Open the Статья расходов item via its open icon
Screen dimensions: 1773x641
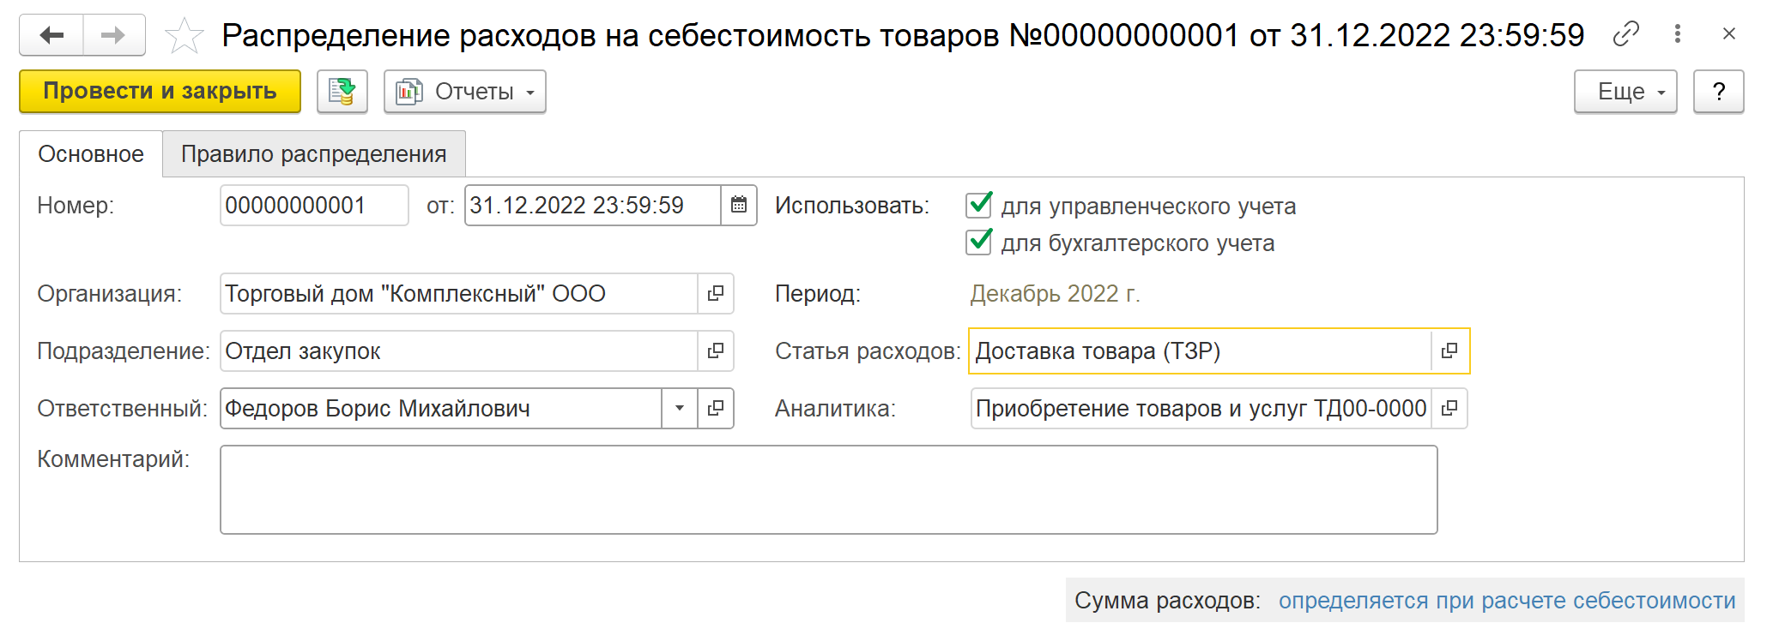click(1449, 351)
